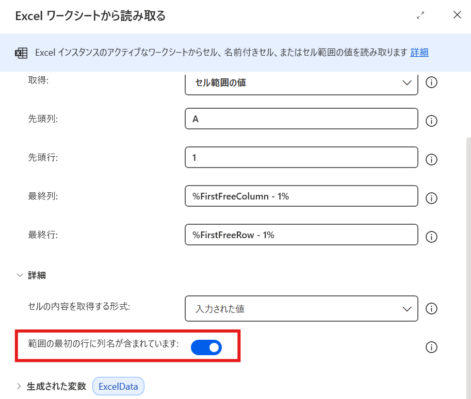Click the 先頭列 input containing A
This screenshot has height=399, width=471.
(x=301, y=119)
